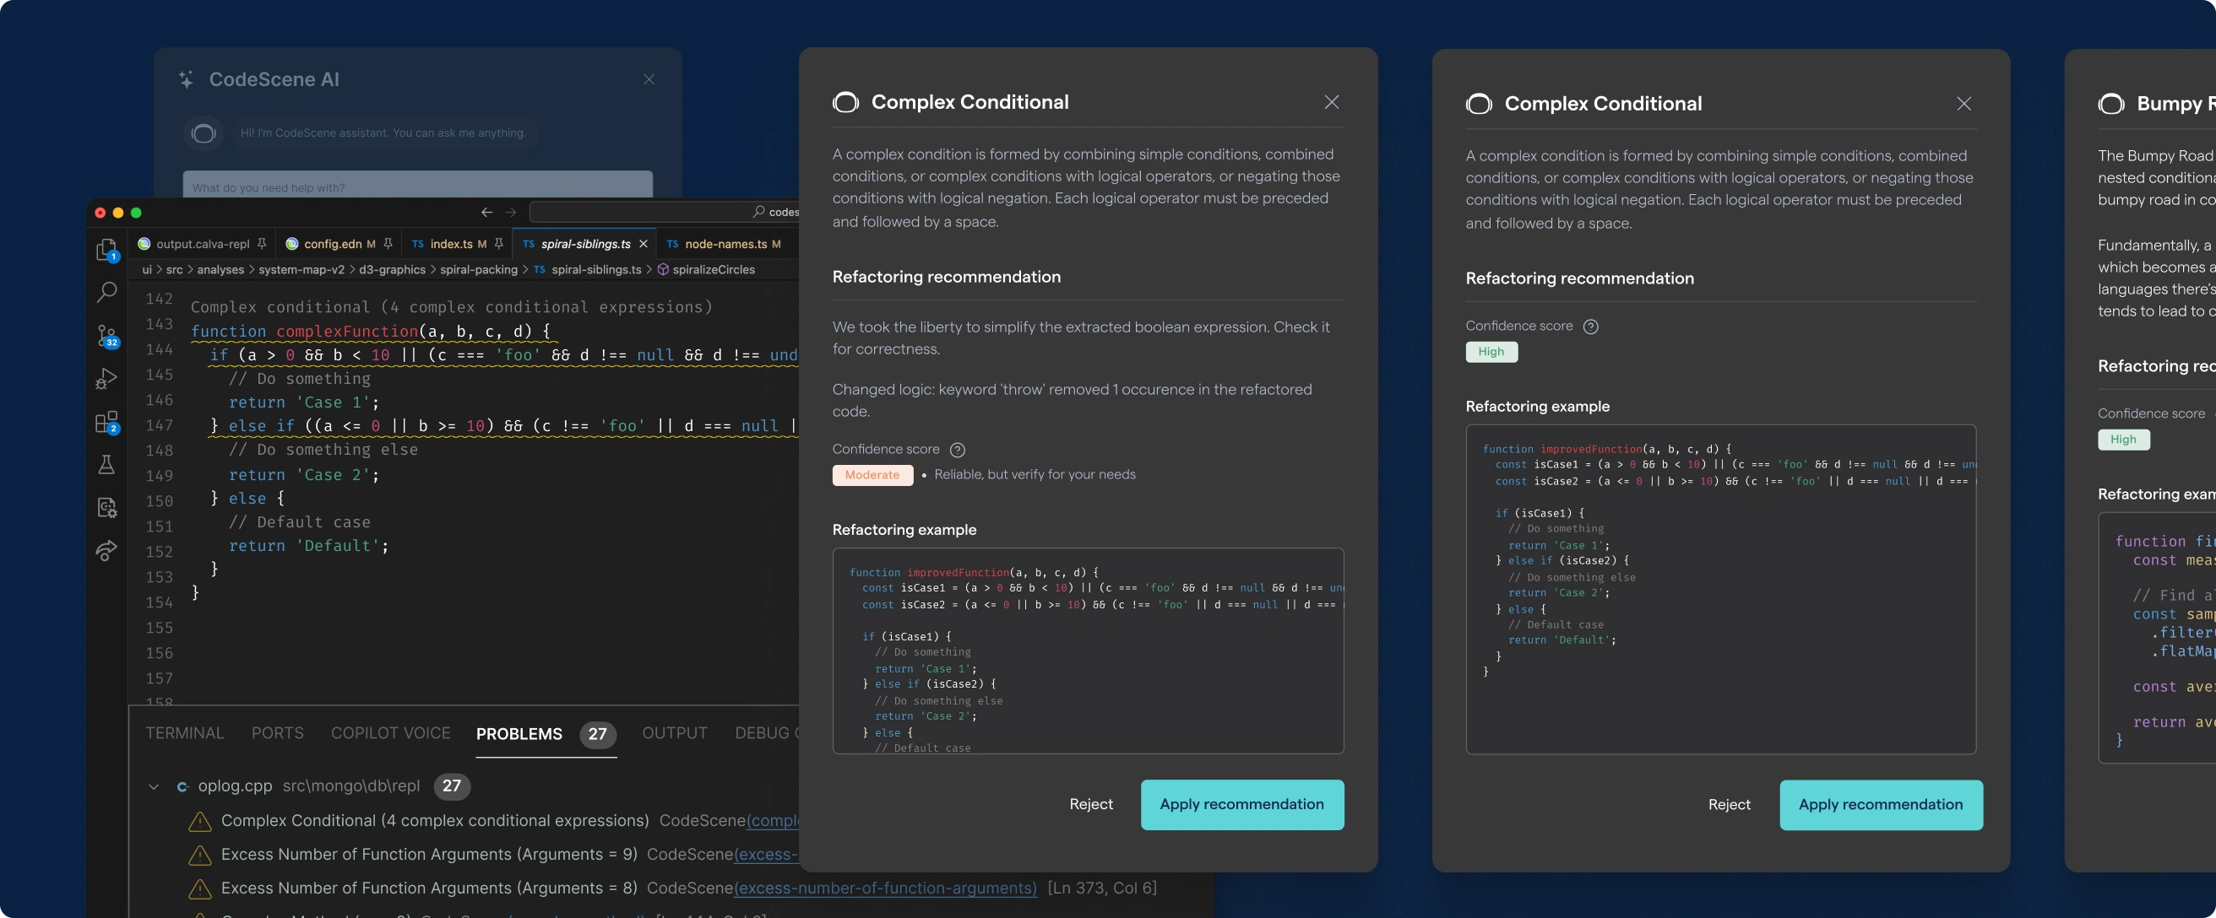Open the Run and Debug view
Screen dimensions: 2216x918
coord(106,378)
